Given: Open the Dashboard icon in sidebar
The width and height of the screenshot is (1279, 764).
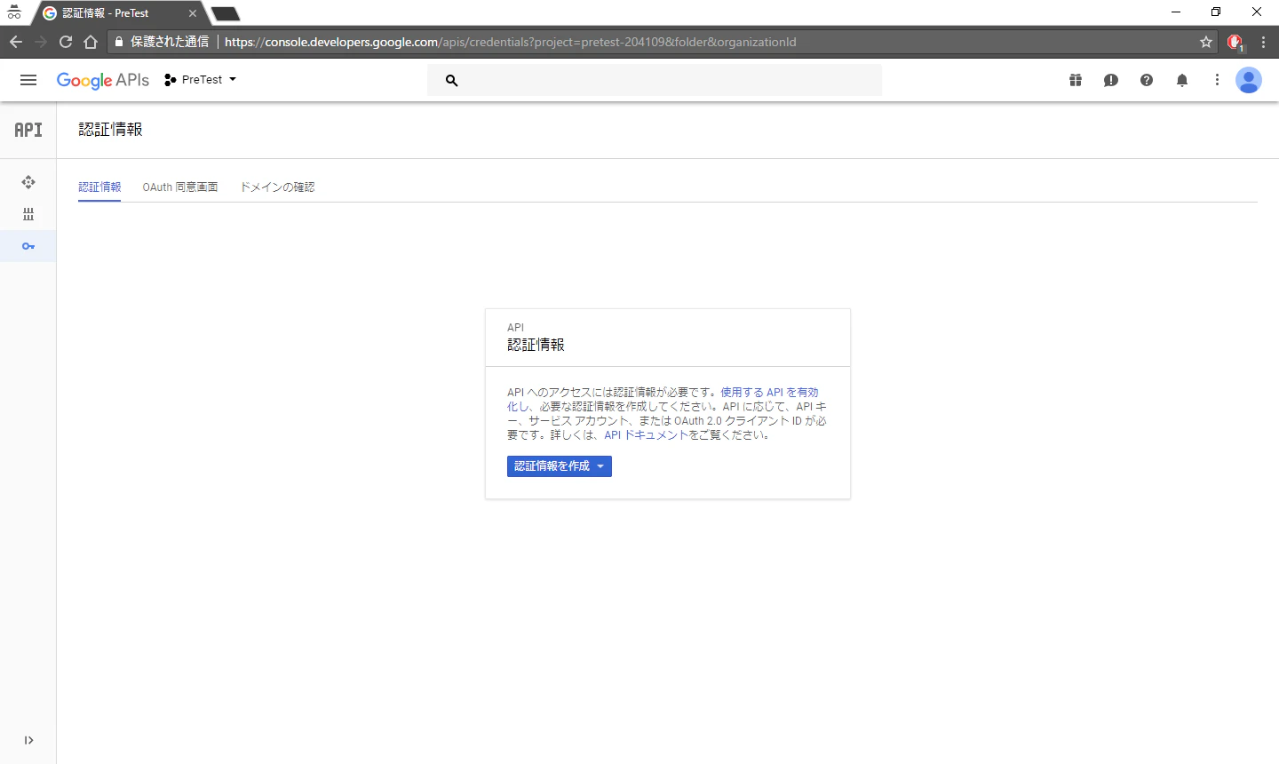Looking at the screenshot, I should [x=28, y=182].
